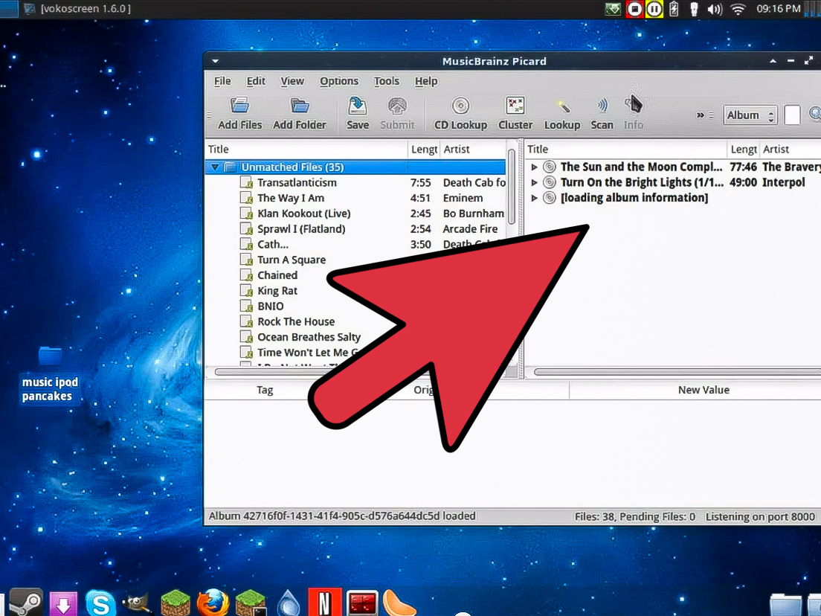
Task: Open the Options menu
Action: tap(338, 81)
